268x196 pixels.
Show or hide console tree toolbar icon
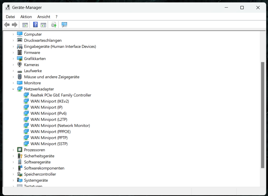coord(25,25)
